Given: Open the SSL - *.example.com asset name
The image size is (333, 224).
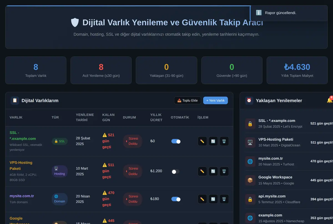Looking at the screenshot, I should [23, 136].
